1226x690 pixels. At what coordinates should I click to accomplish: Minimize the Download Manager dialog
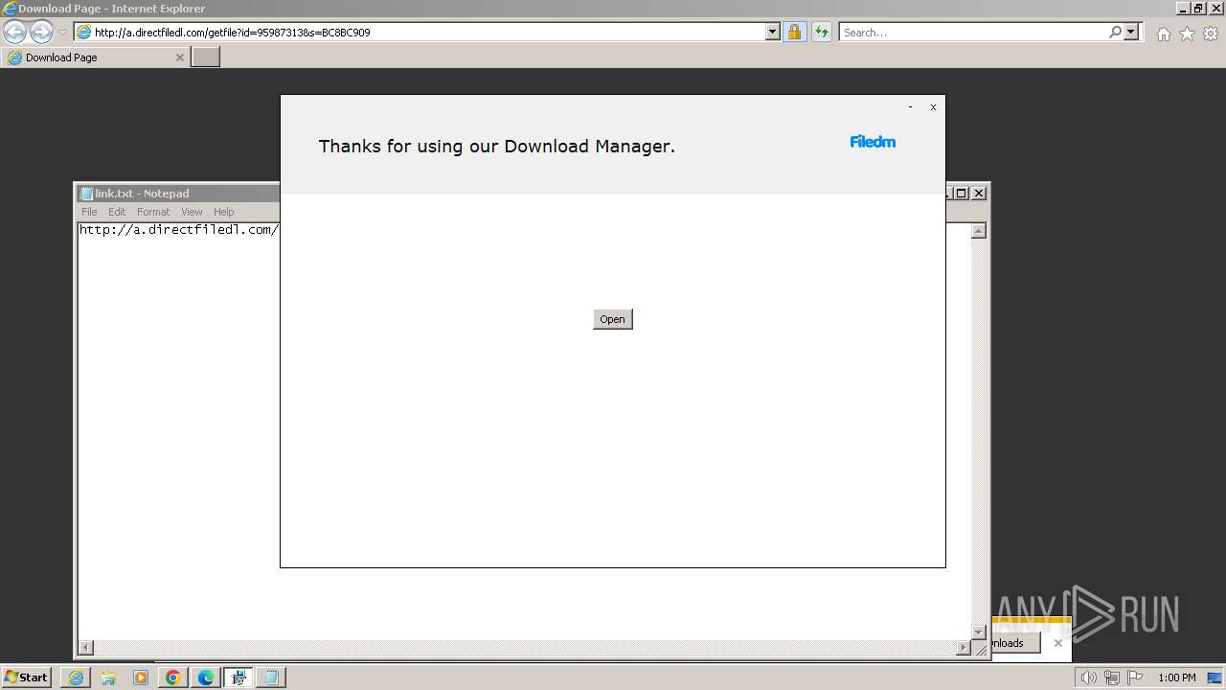910,107
